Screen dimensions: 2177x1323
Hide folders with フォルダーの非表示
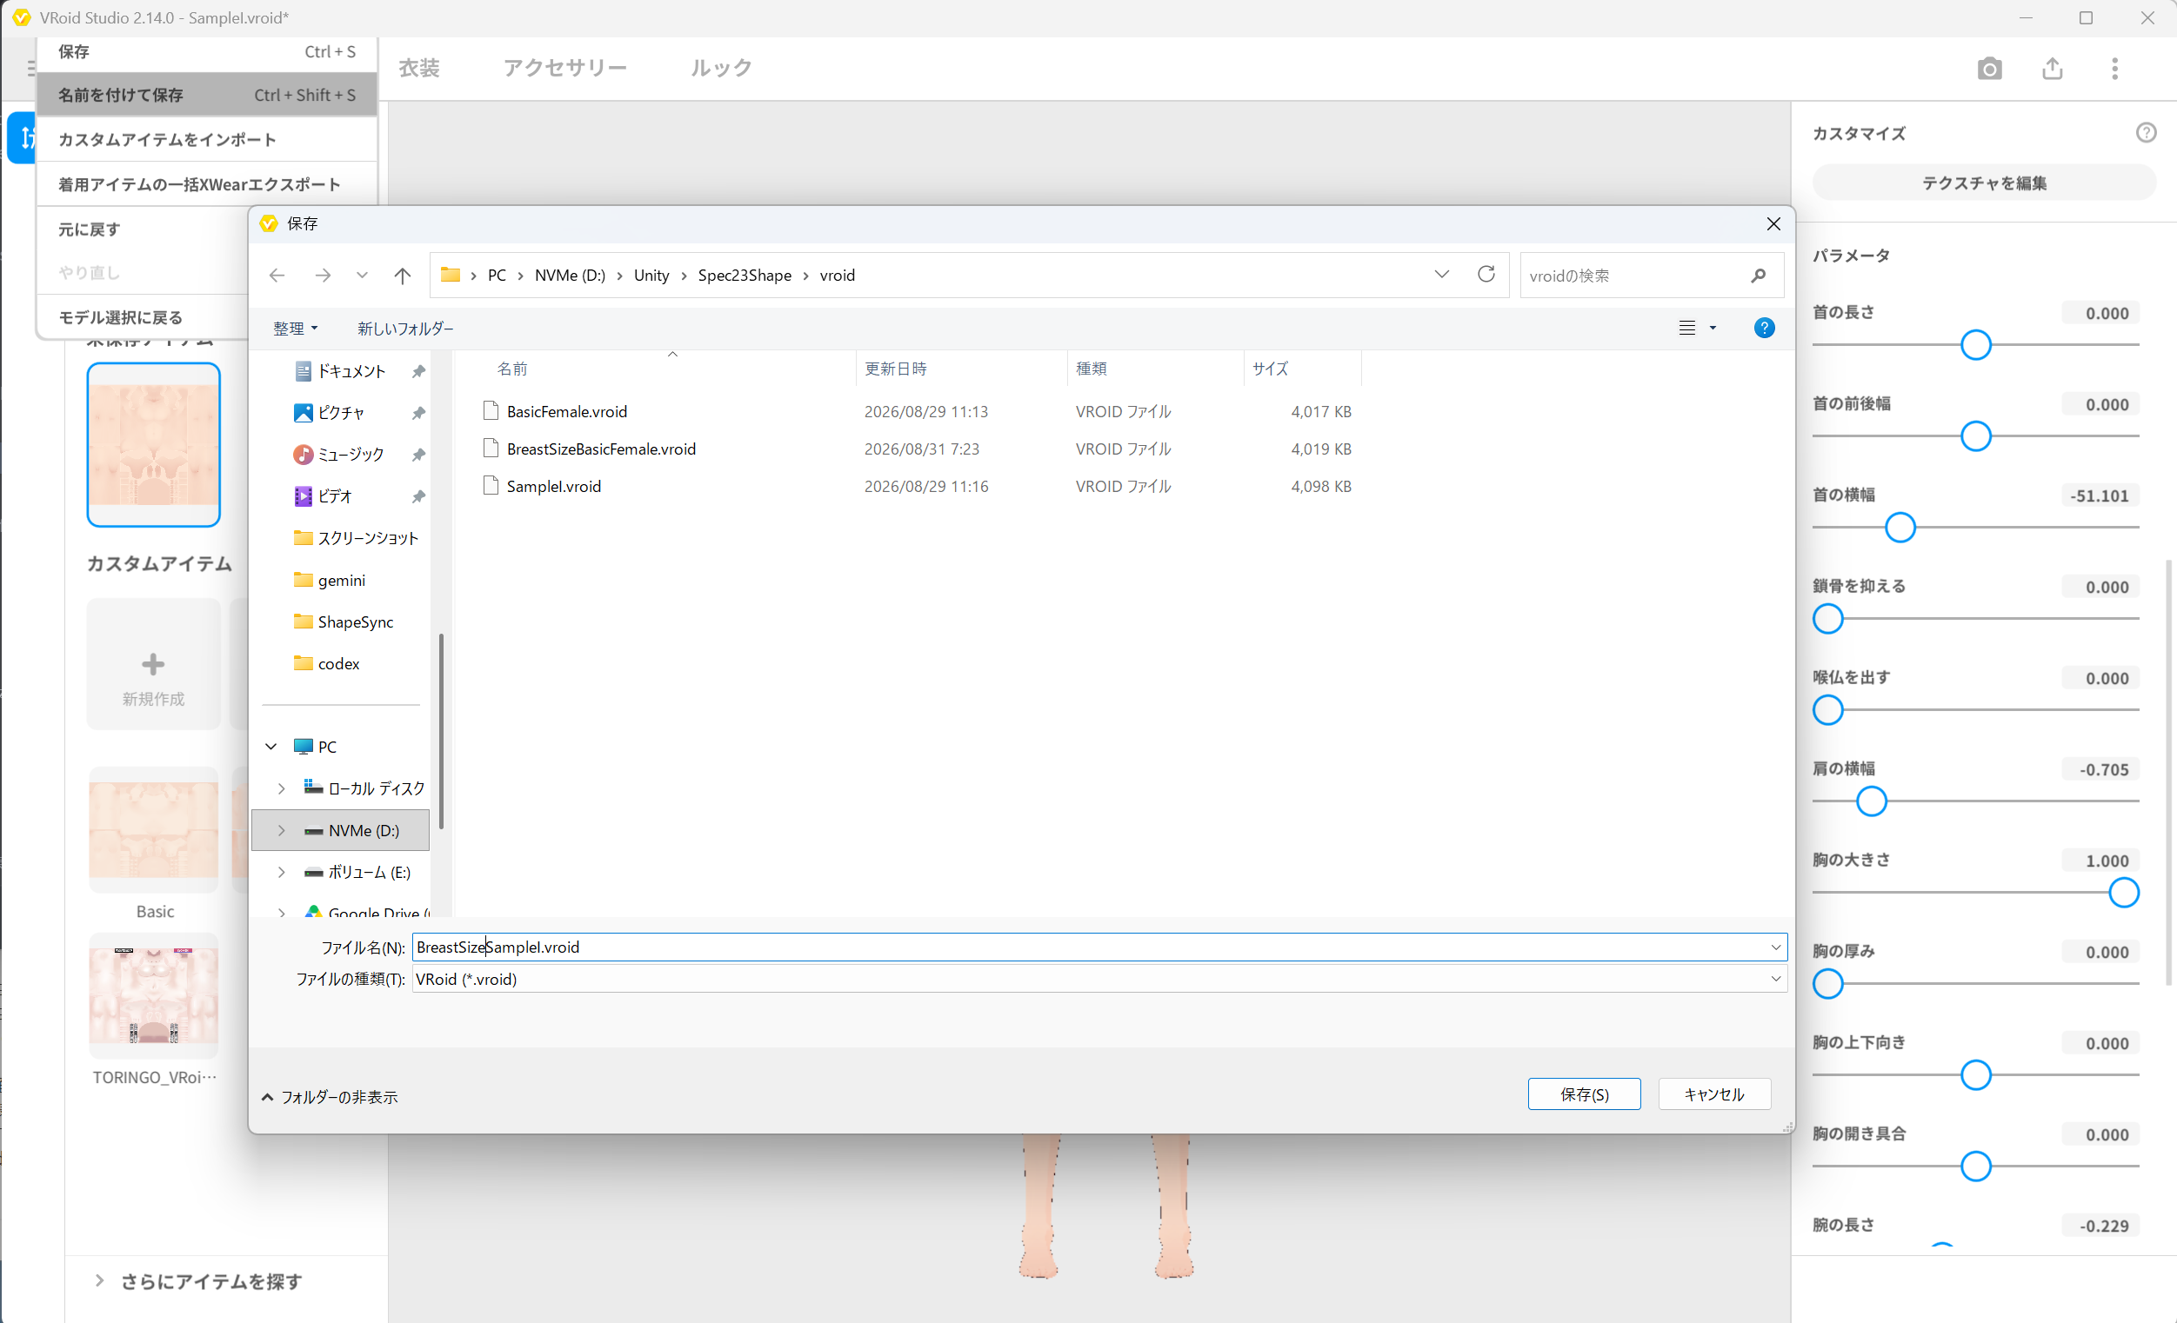click(x=330, y=1097)
